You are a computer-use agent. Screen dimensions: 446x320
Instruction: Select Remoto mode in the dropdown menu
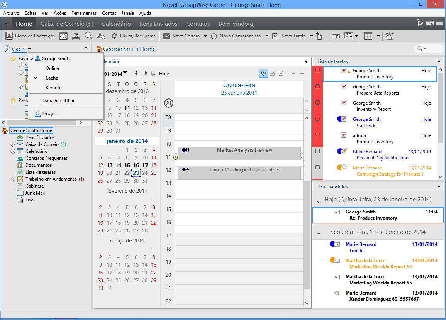(x=53, y=88)
